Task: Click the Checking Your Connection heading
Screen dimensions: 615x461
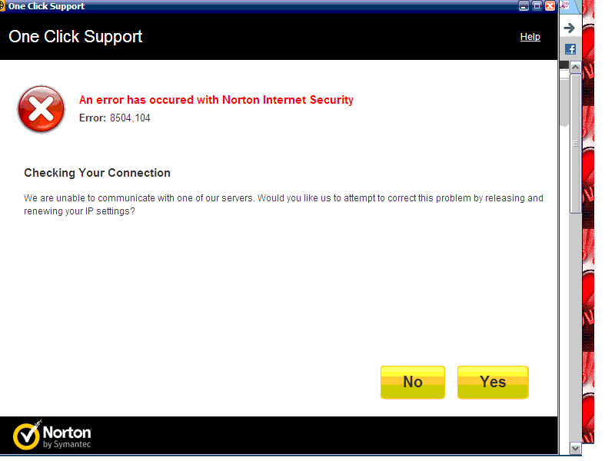Action: pos(97,173)
